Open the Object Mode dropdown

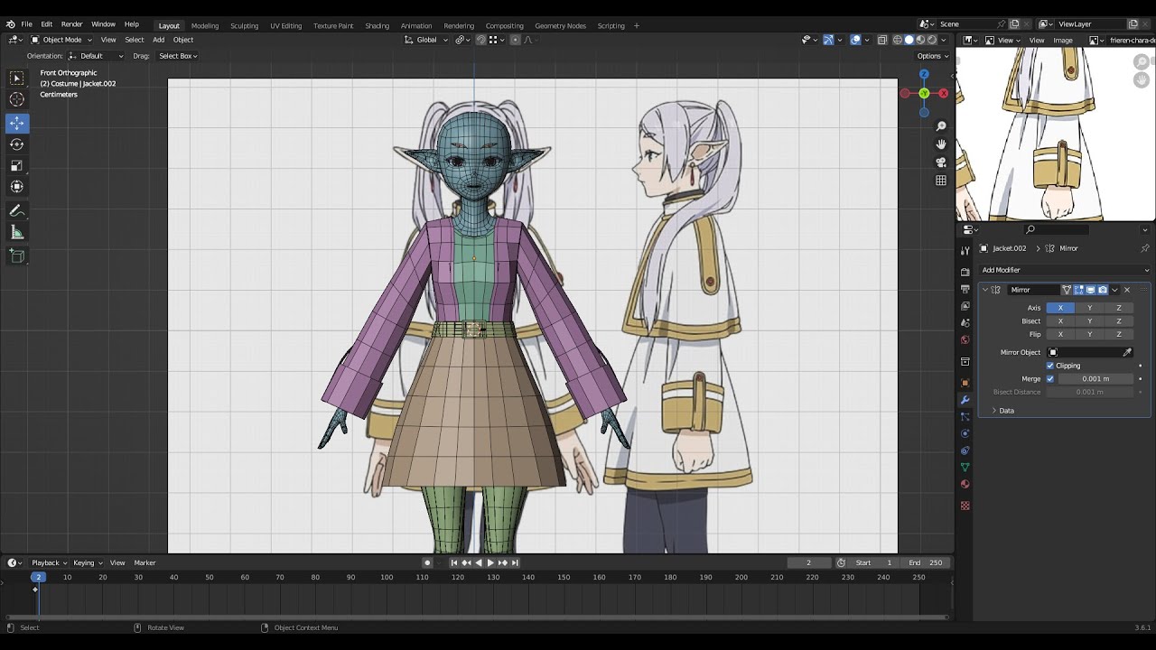click(x=61, y=40)
